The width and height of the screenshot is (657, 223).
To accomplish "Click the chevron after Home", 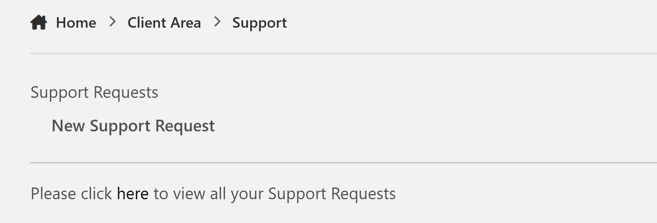I will (x=113, y=22).
